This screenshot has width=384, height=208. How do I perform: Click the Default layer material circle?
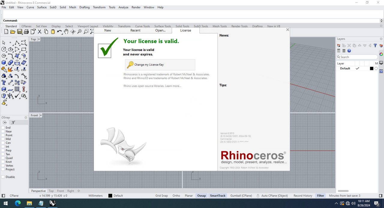[376, 69]
